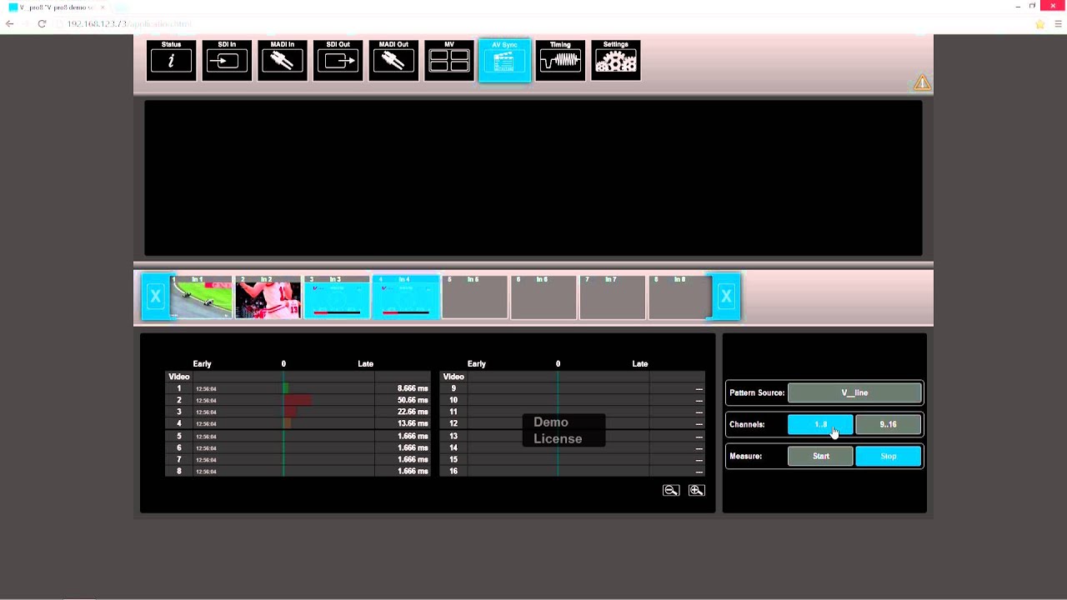Viewport: 1067px width, 600px height.
Task: Click the 22.66 ms value for video 3
Action: click(413, 412)
